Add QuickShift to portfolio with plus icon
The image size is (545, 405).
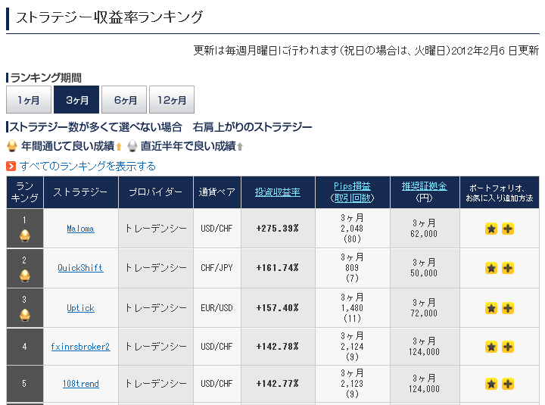508,268
